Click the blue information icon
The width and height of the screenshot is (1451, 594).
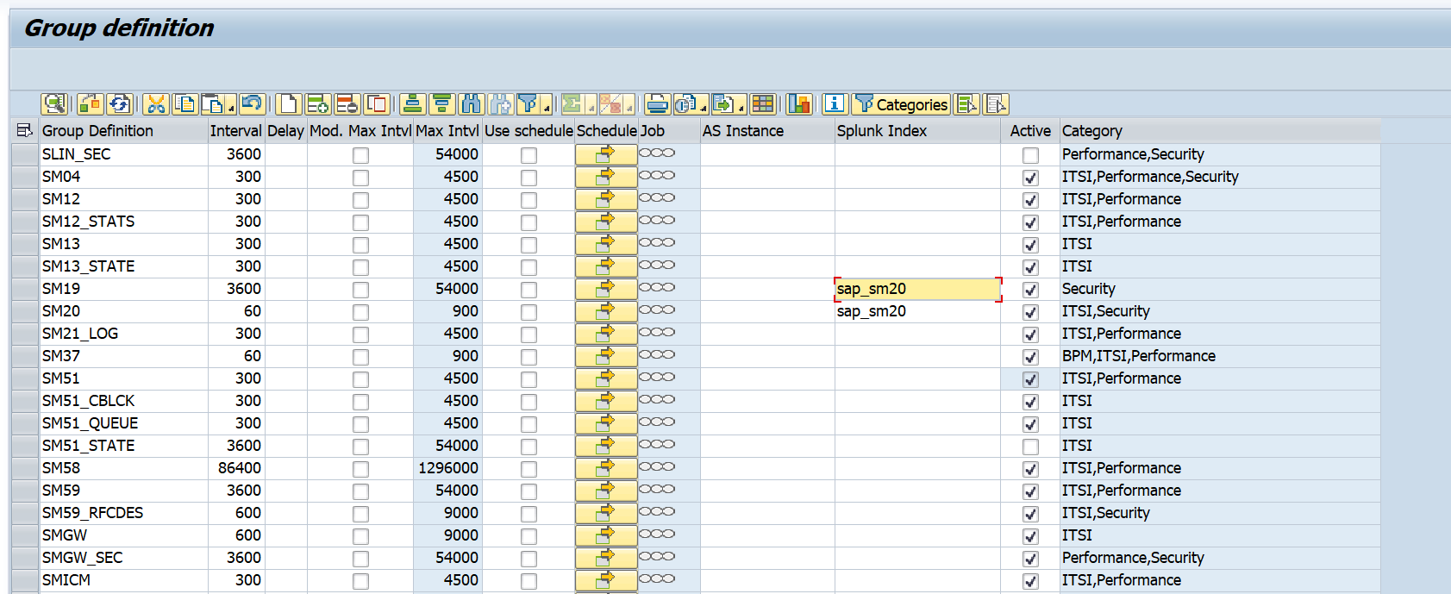[x=834, y=104]
